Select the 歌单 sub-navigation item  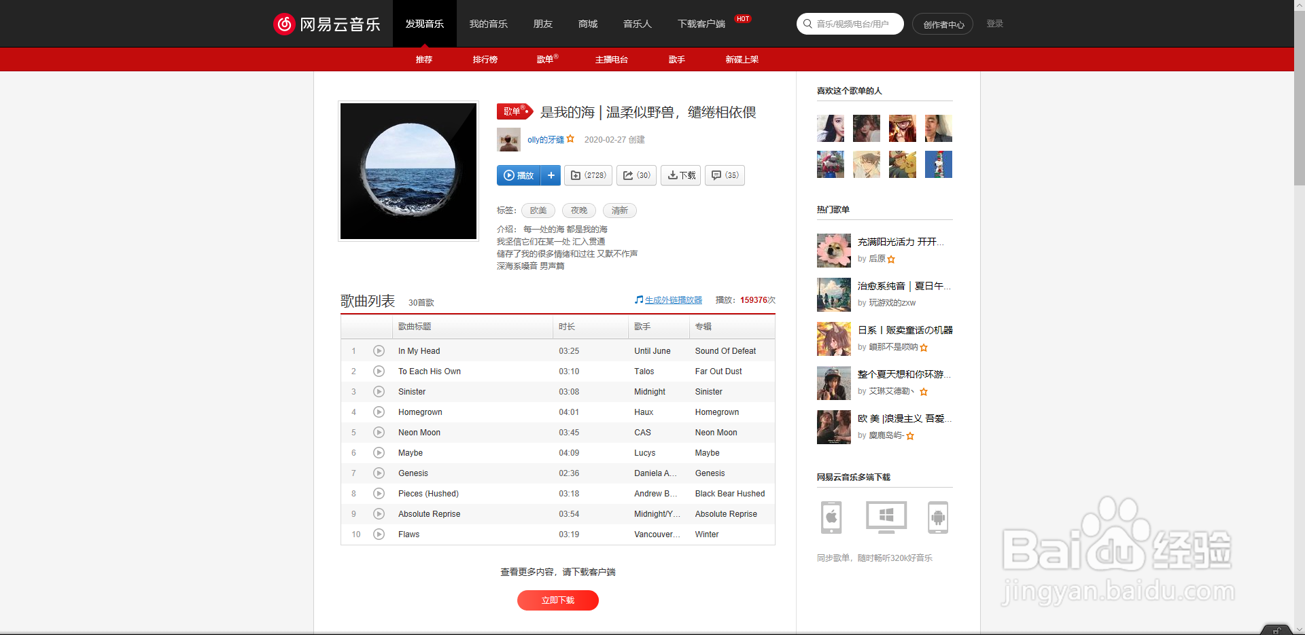click(545, 60)
